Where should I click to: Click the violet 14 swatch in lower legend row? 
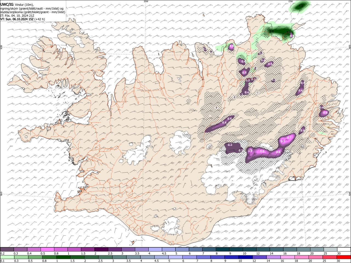tap(273, 257)
